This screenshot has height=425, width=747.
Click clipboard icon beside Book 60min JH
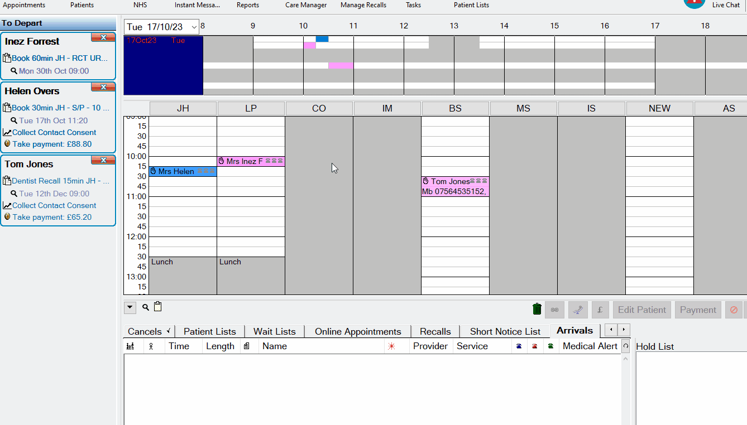pos(7,59)
